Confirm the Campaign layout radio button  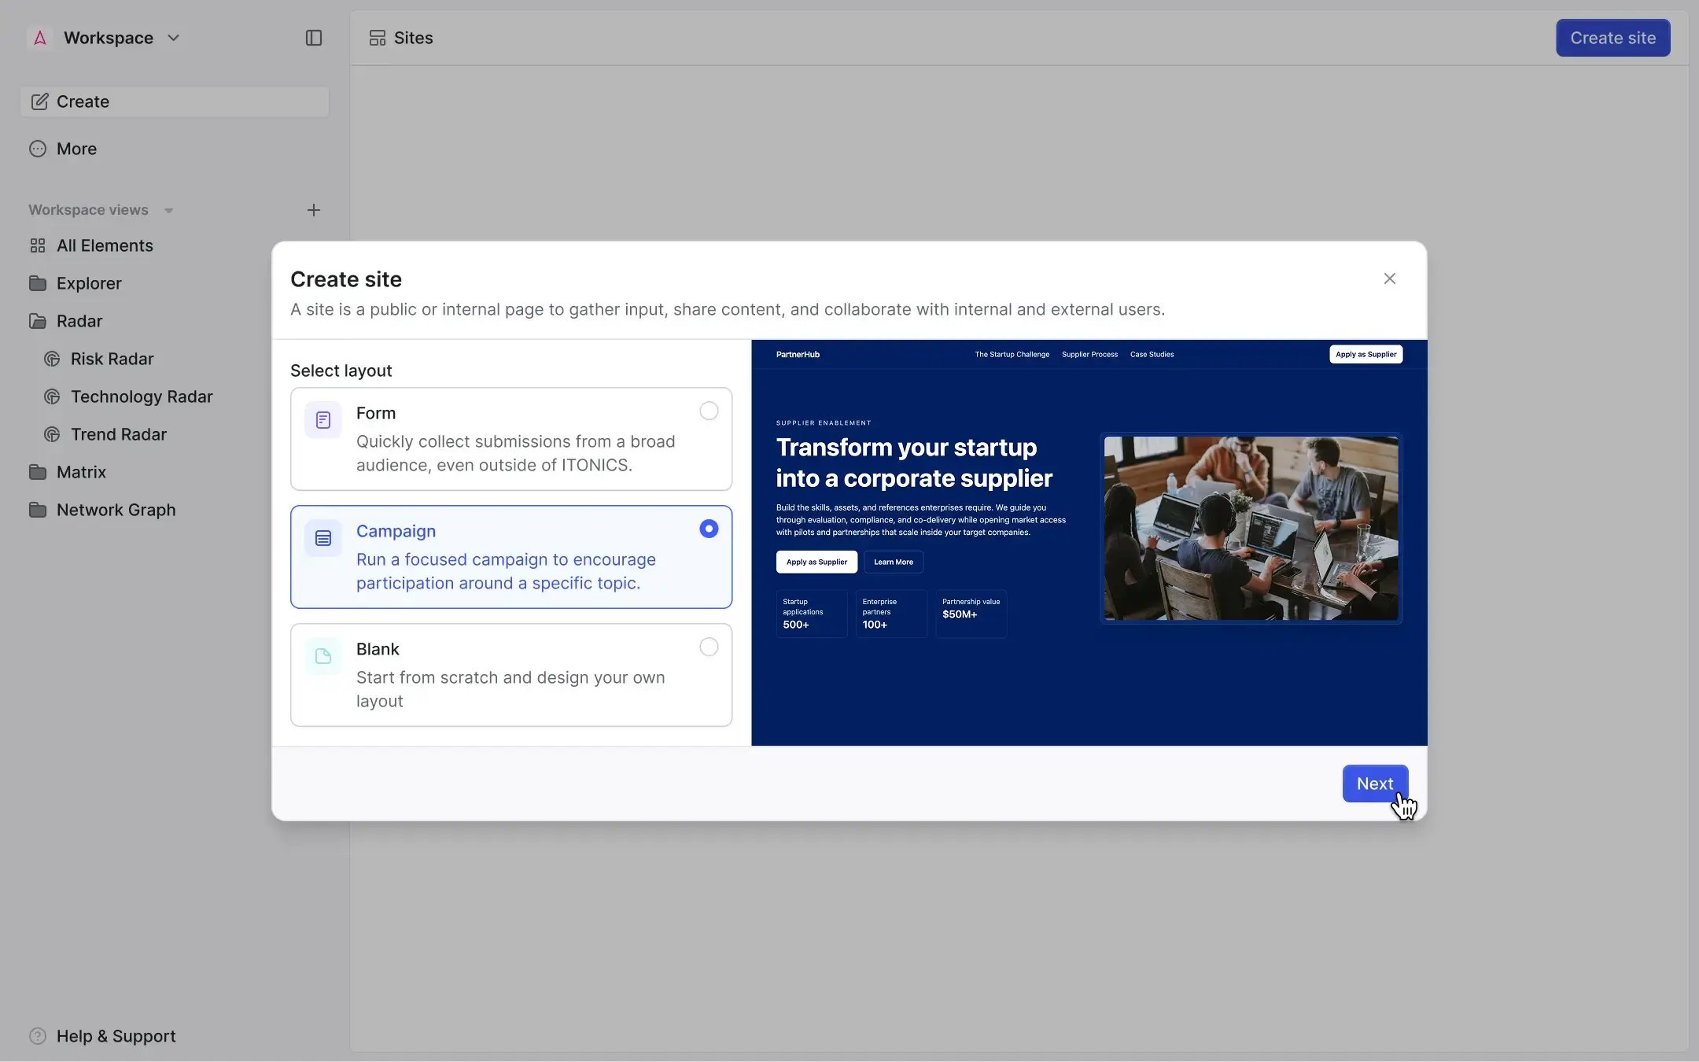click(x=708, y=529)
